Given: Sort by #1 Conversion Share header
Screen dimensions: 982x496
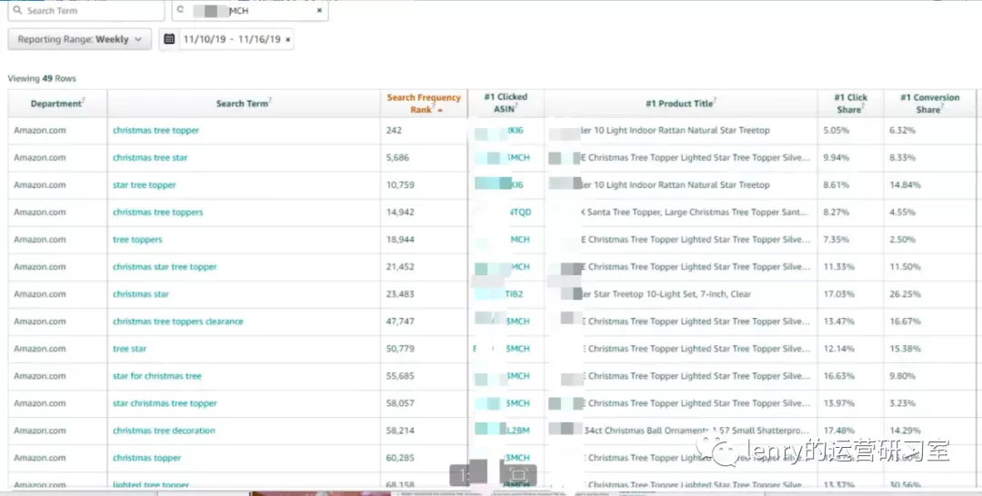Looking at the screenshot, I should [930, 104].
